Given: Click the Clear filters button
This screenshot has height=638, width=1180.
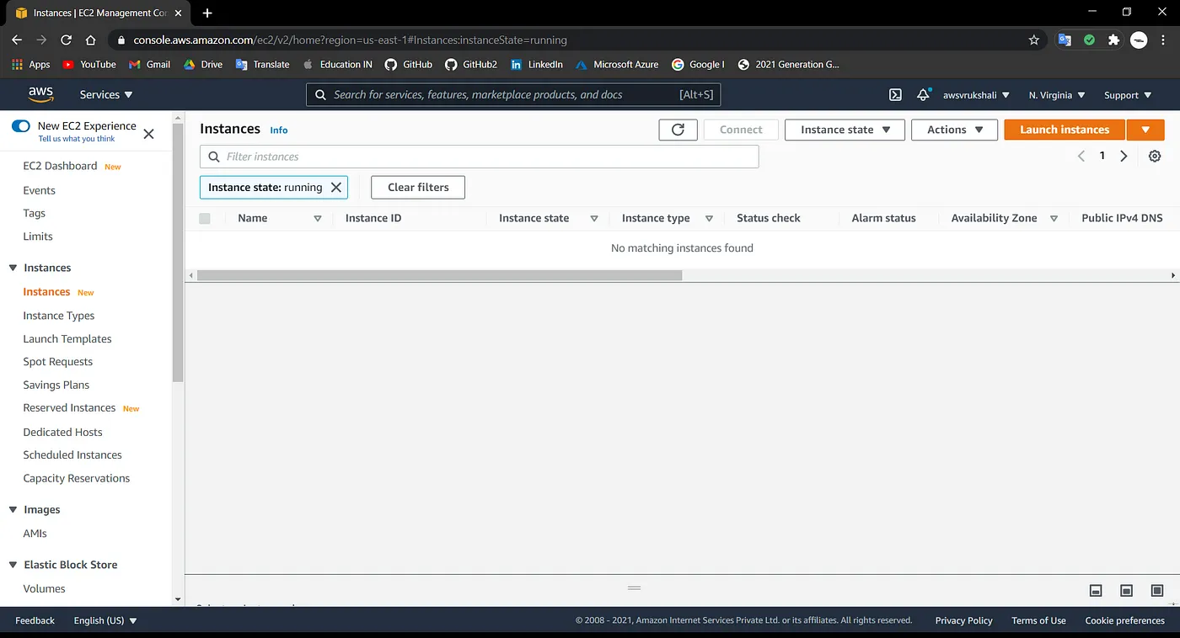Looking at the screenshot, I should (418, 188).
